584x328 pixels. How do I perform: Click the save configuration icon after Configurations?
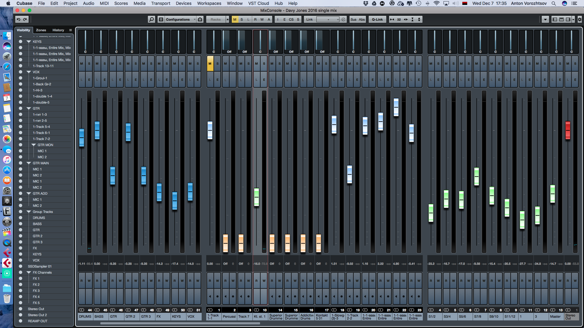tap(200, 19)
